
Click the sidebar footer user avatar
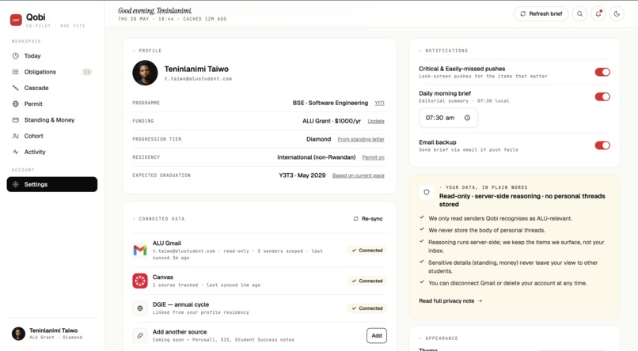click(x=18, y=334)
